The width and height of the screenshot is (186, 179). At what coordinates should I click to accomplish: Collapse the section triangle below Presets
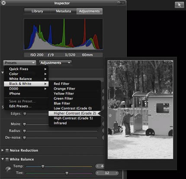click(3, 73)
